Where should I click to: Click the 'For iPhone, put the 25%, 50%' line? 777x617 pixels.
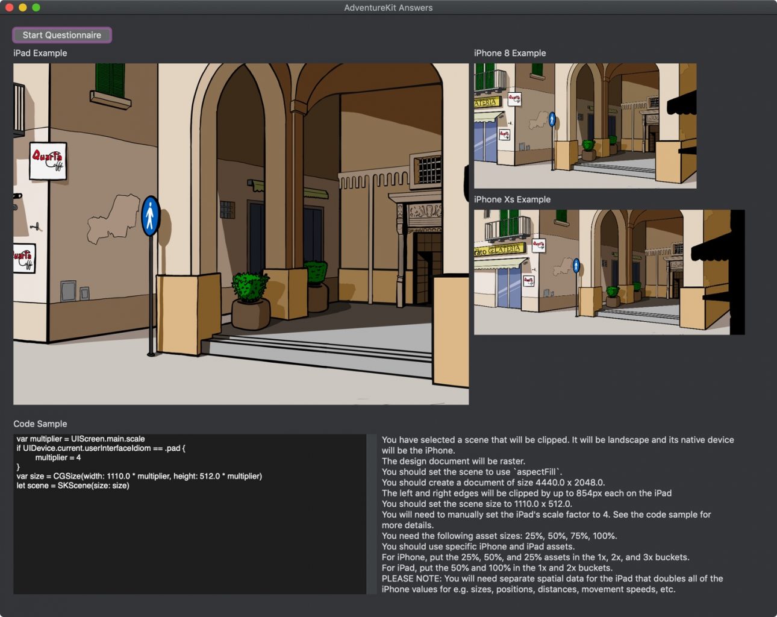coord(535,557)
